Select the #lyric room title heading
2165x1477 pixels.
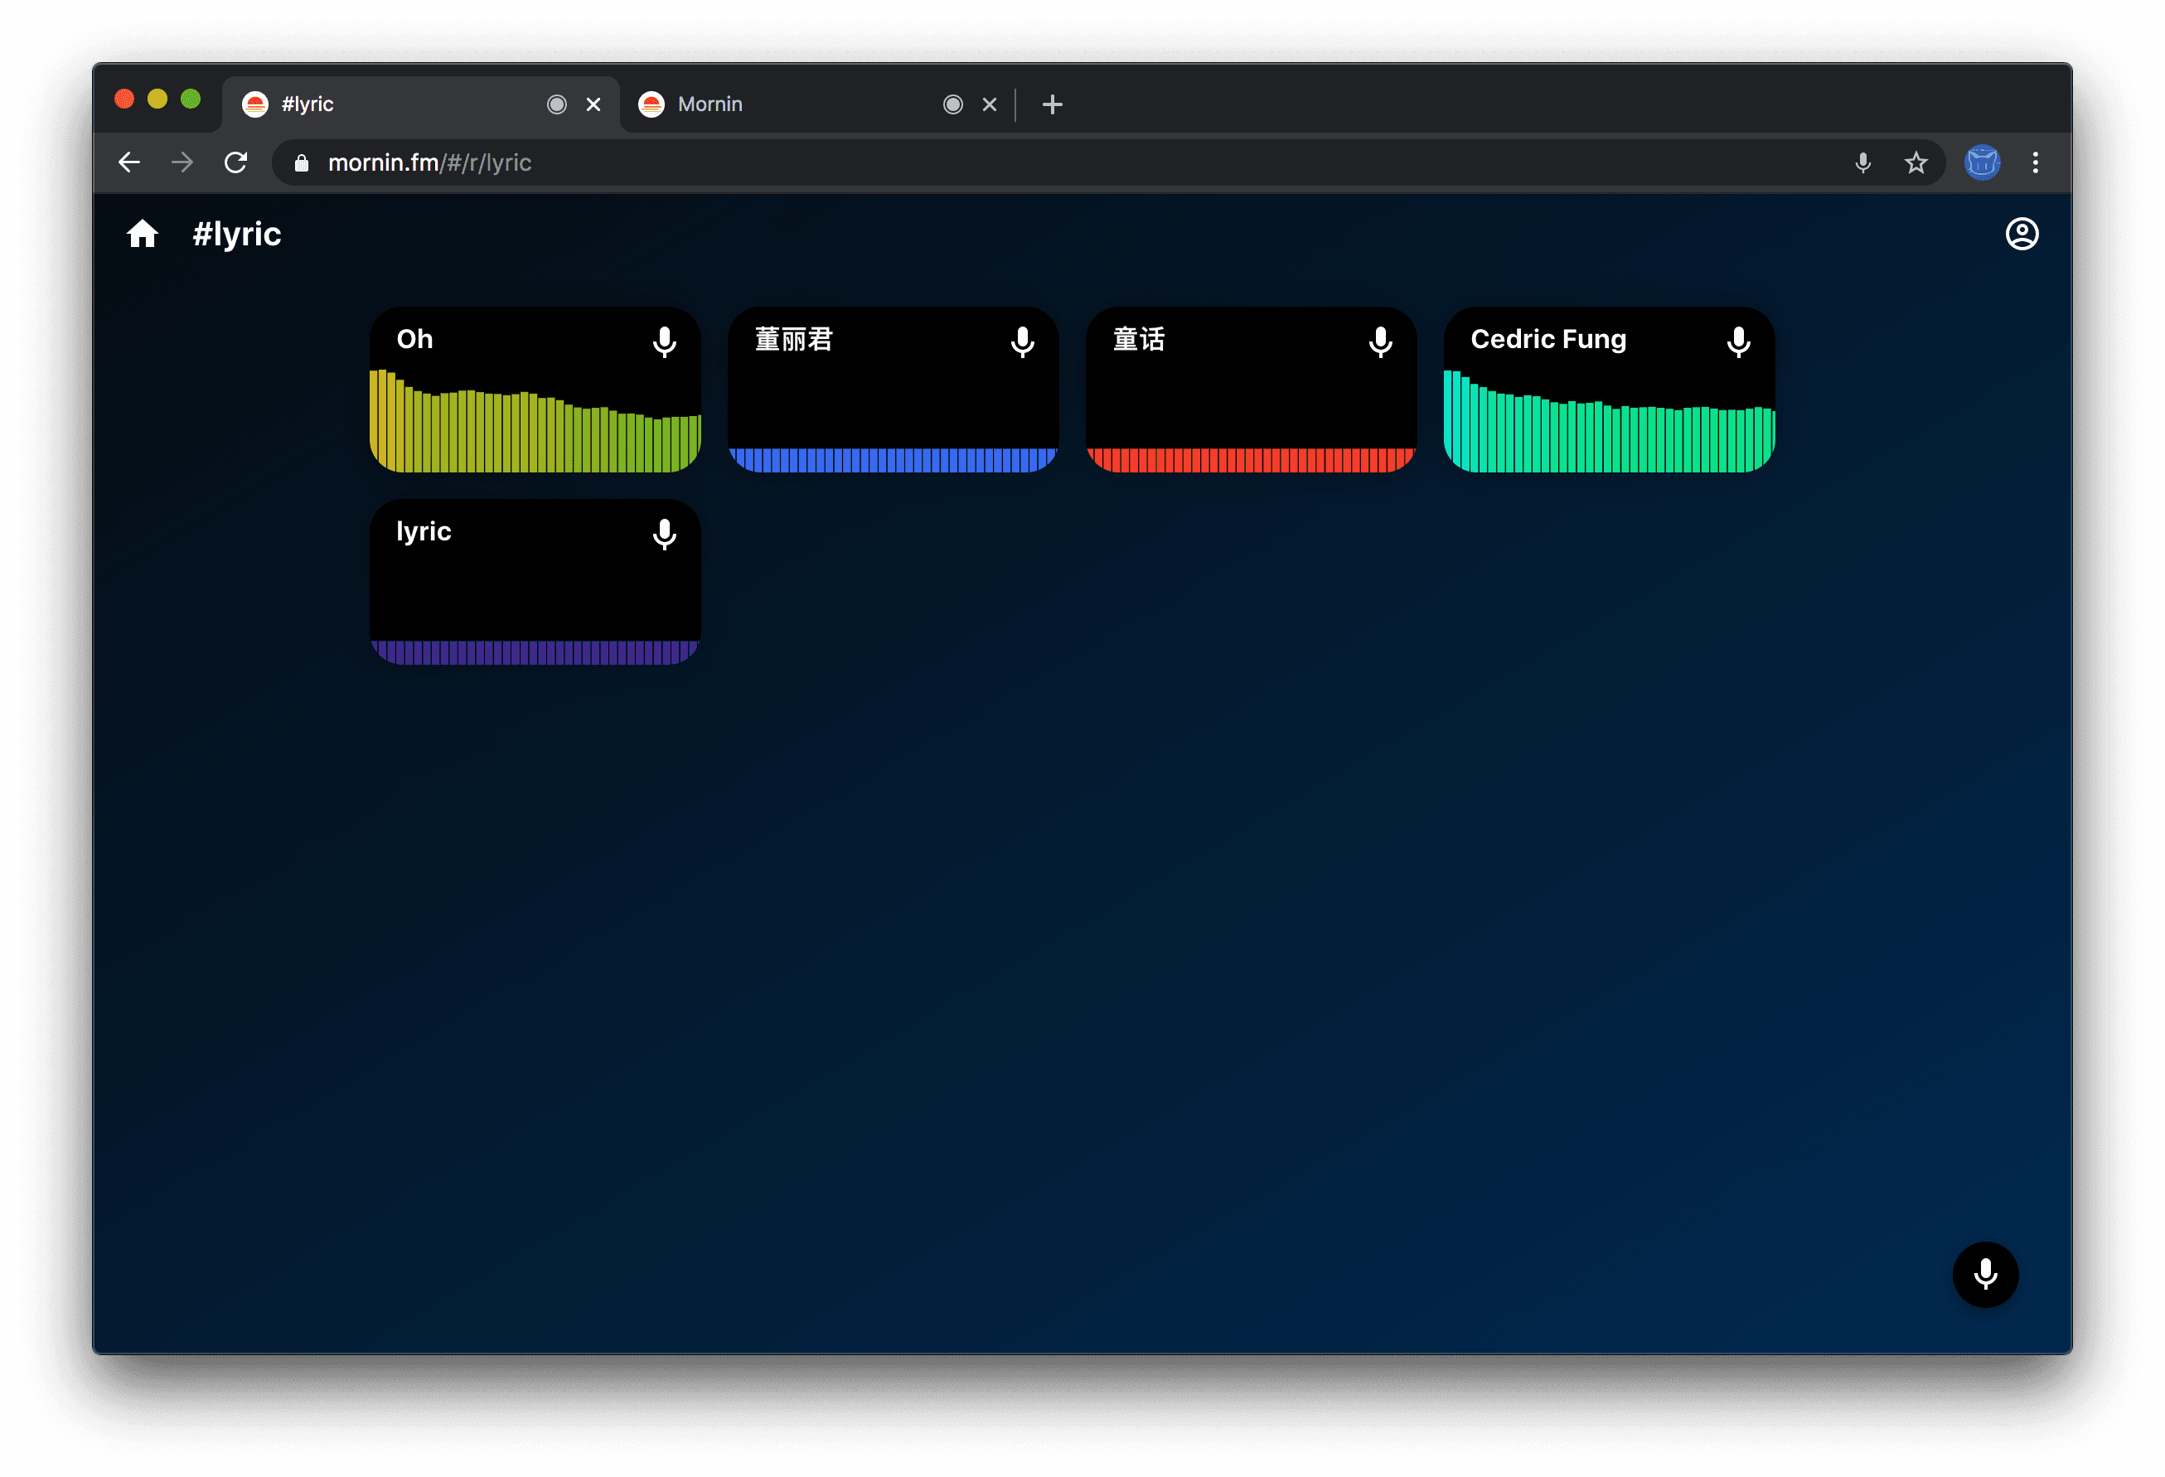(x=236, y=235)
